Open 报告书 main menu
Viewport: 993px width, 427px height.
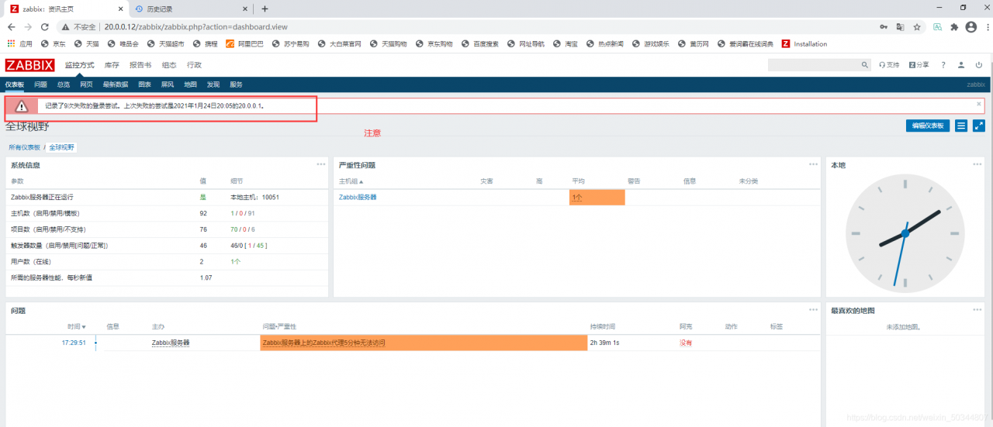140,65
